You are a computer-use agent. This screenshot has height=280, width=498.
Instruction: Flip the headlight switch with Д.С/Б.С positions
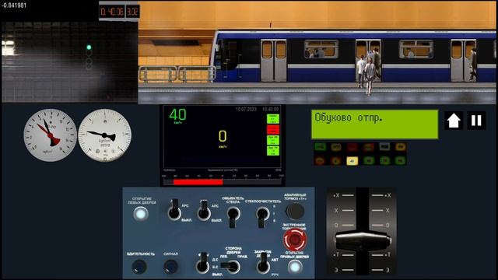coord(202,263)
